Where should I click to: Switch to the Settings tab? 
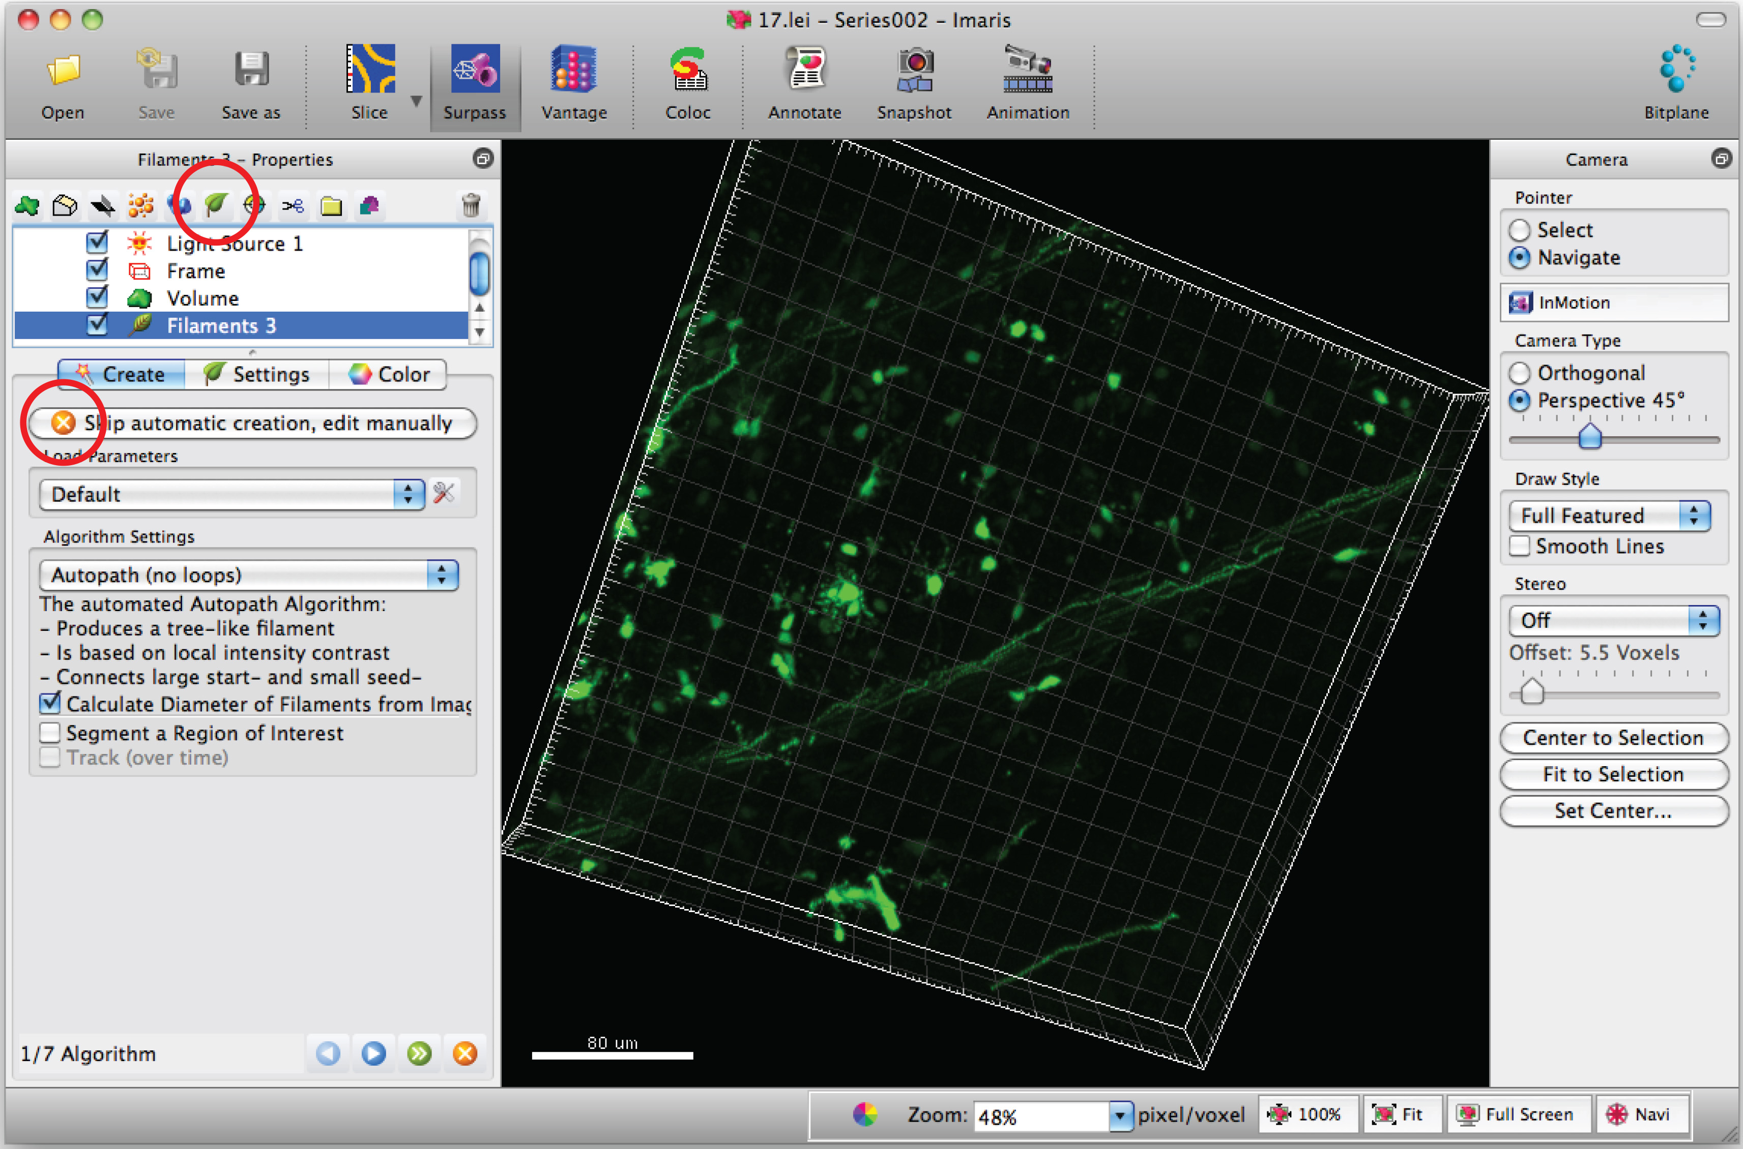coord(256,375)
